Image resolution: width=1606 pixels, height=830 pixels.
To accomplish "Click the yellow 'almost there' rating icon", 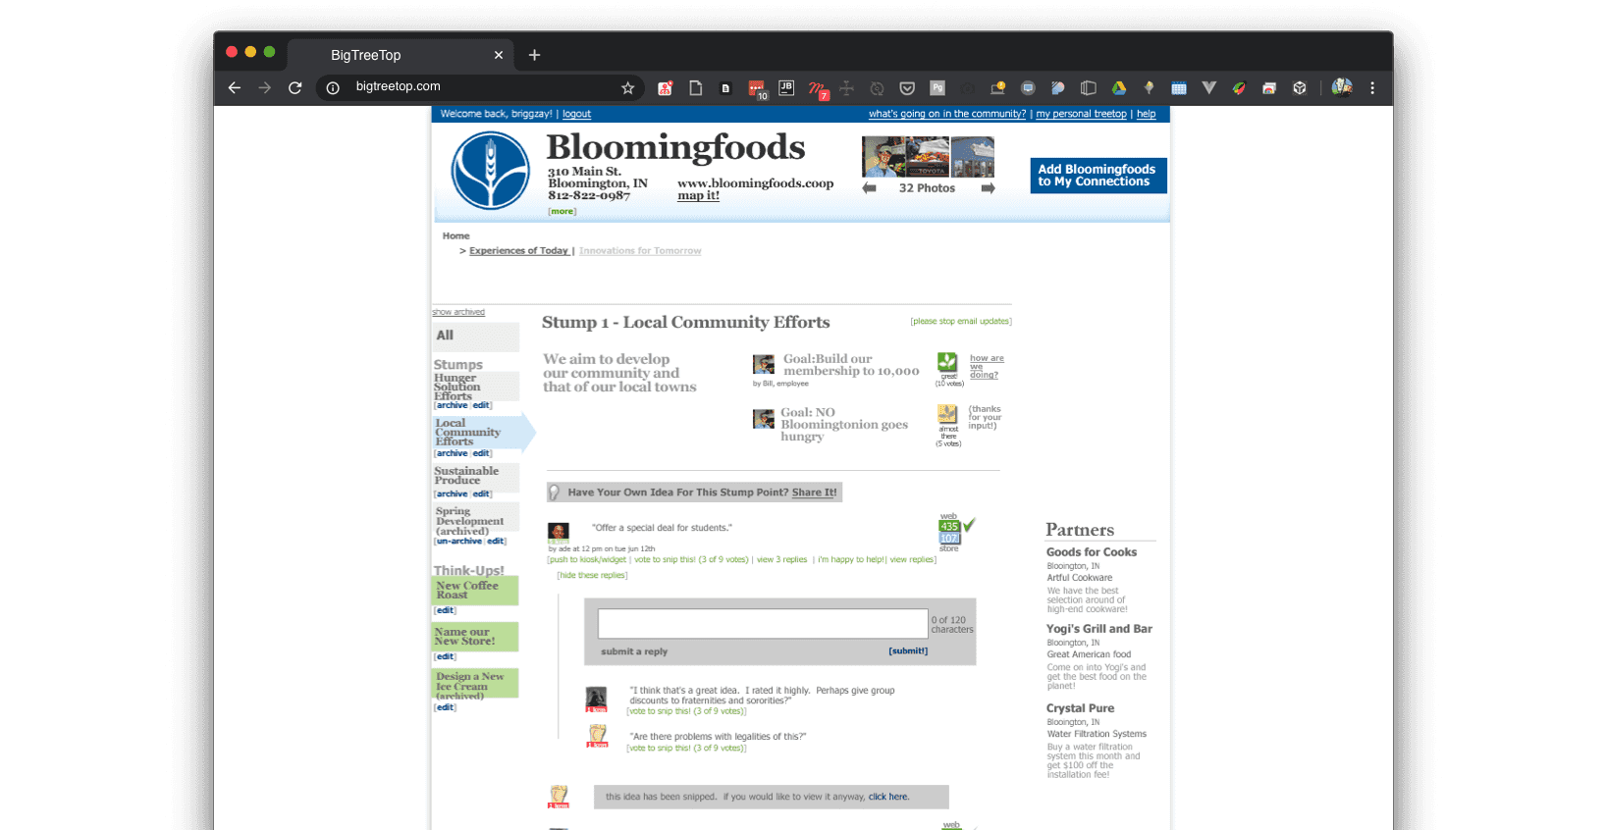I will pyautogui.click(x=947, y=414).
